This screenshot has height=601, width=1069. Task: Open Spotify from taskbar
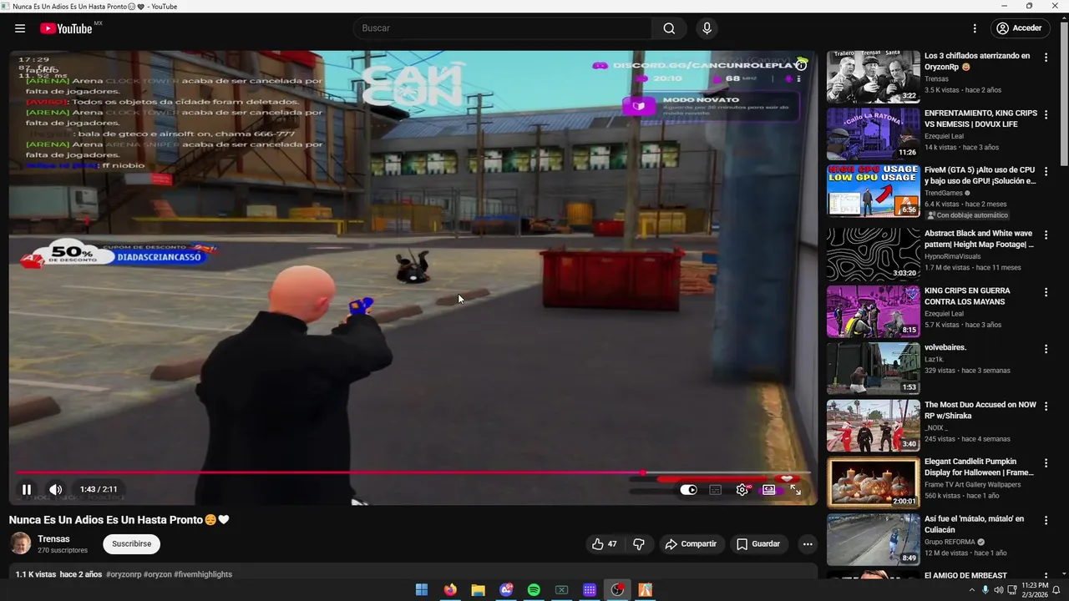click(534, 590)
